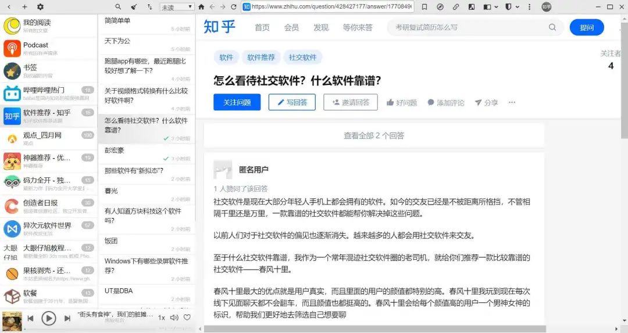Copy the article link chain icon
Image resolution: width=628 pixels, height=333 pixels.
pyautogui.click(x=456, y=7)
